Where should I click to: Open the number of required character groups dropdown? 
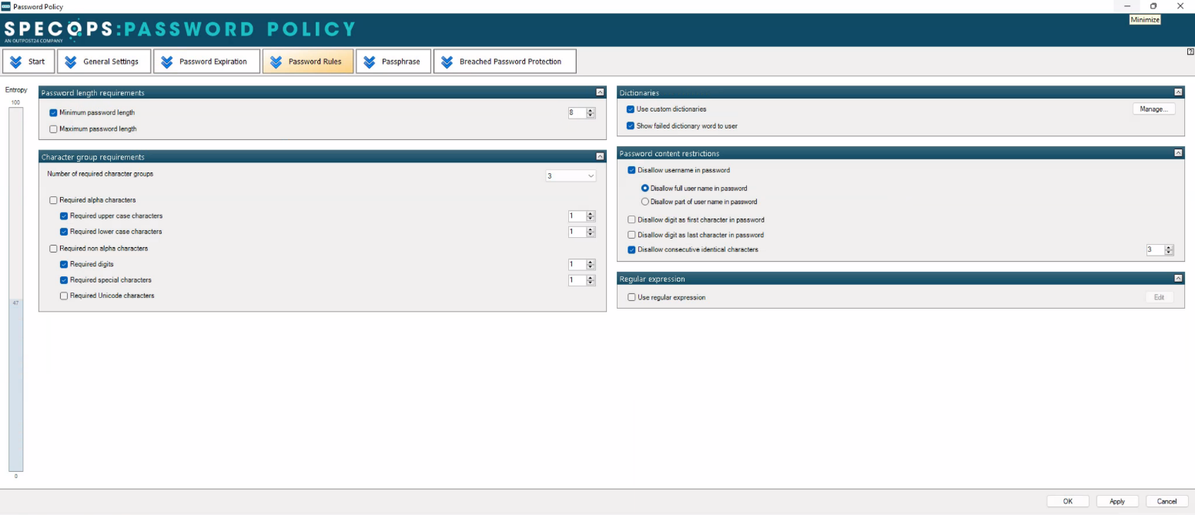(x=571, y=176)
